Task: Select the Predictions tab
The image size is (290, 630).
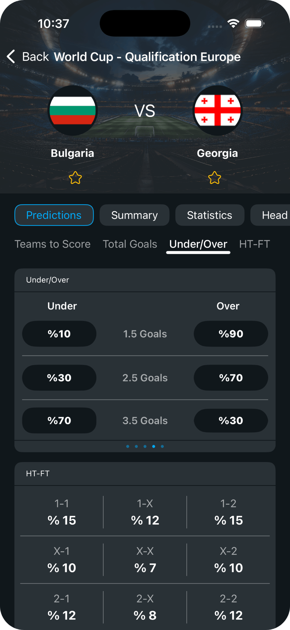Action: tap(54, 215)
